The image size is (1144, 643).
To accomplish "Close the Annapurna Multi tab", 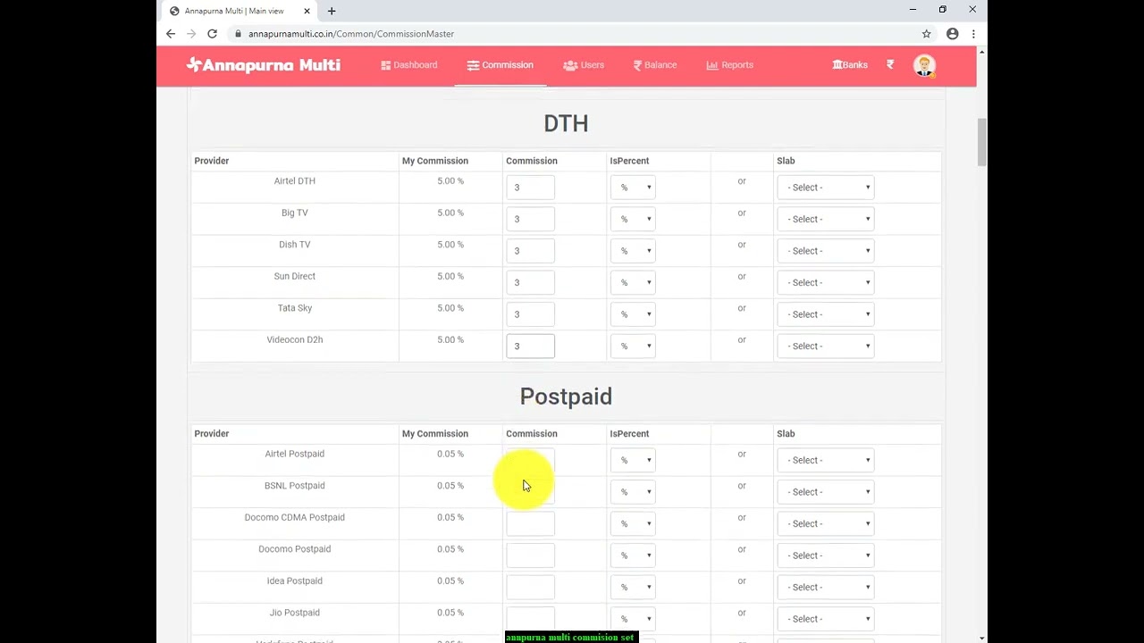I will click(307, 11).
